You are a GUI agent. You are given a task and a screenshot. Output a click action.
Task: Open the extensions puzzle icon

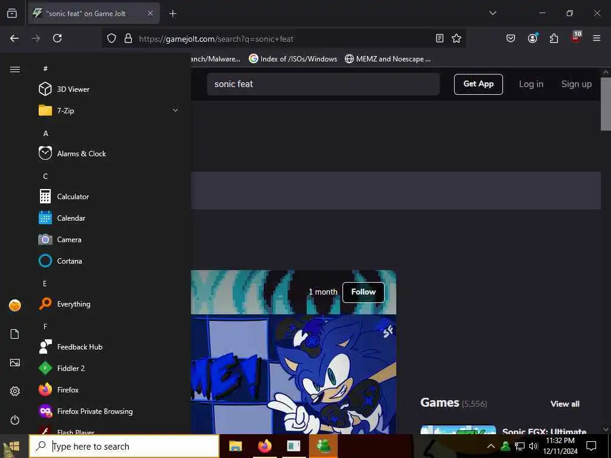point(554,38)
